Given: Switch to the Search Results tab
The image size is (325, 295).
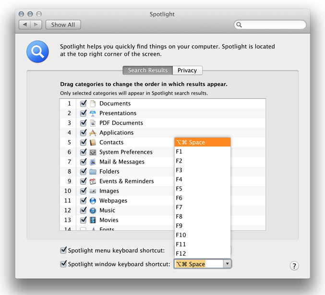Looking at the screenshot, I should pyautogui.click(x=147, y=71).
